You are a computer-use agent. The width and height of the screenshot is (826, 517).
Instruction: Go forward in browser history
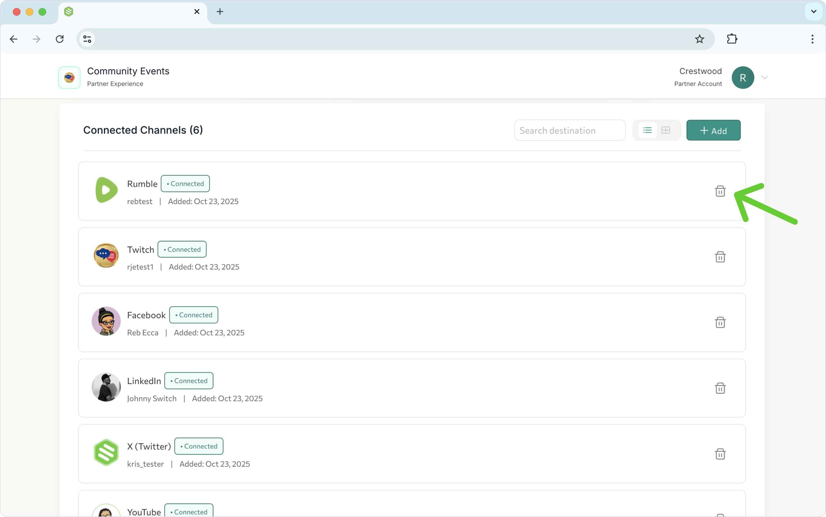click(36, 39)
